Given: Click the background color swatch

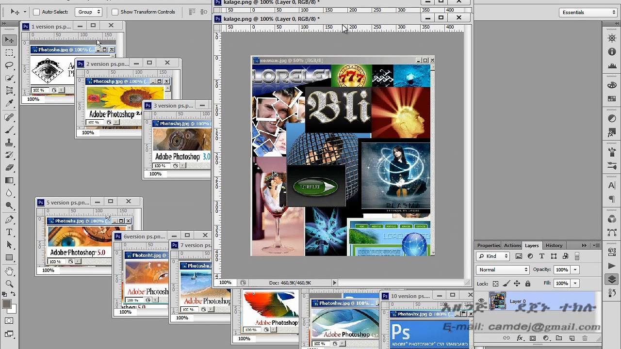Looking at the screenshot, I should (13, 309).
